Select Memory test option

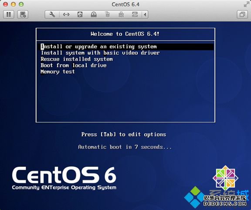(x=58, y=71)
